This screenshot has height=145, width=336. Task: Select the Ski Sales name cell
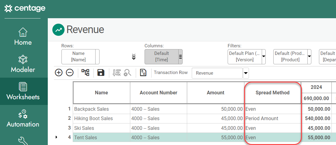pyautogui.click(x=102, y=128)
